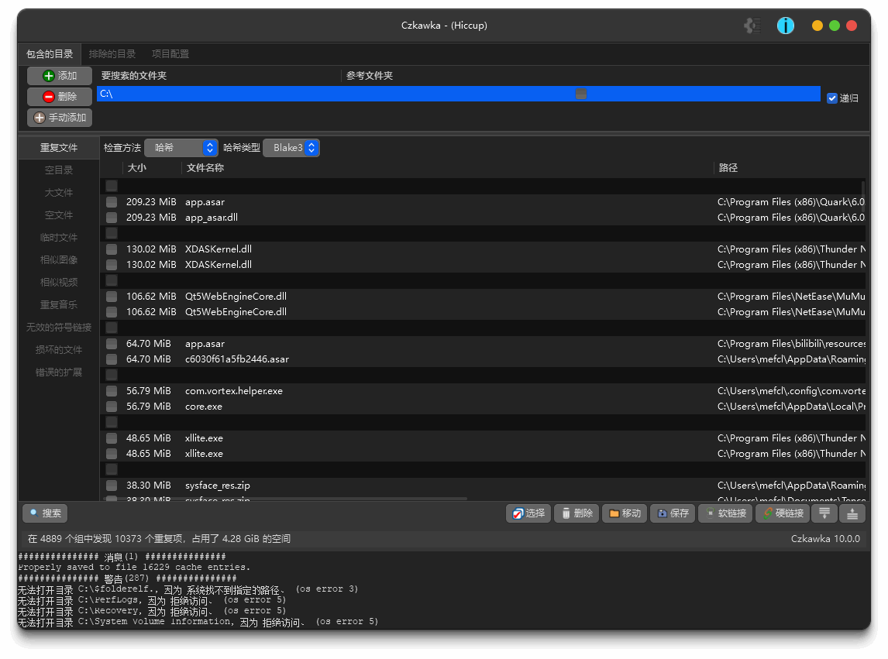This screenshot has height=659, width=888.
Task: Click the 保存 save button
Action: tap(673, 513)
